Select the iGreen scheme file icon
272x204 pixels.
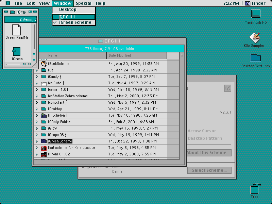(16, 51)
